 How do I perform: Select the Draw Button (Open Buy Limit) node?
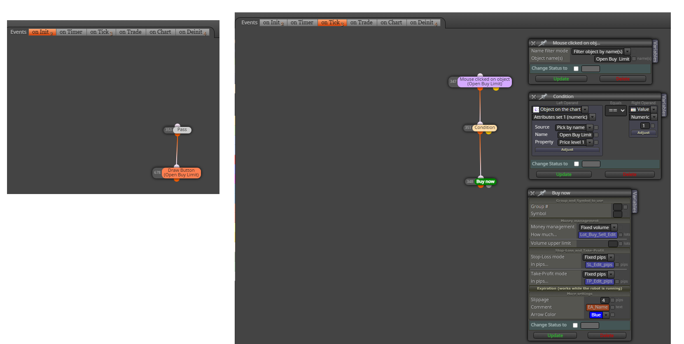tap(181, 173)
